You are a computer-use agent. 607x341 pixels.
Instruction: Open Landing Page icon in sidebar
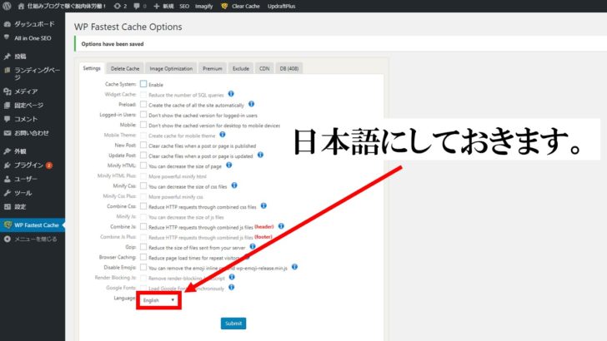tap(7, 71)
